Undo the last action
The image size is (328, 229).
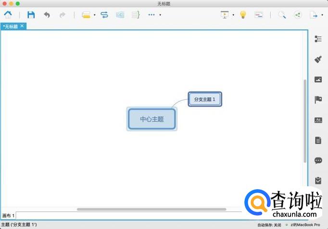(x=47, y=15)
